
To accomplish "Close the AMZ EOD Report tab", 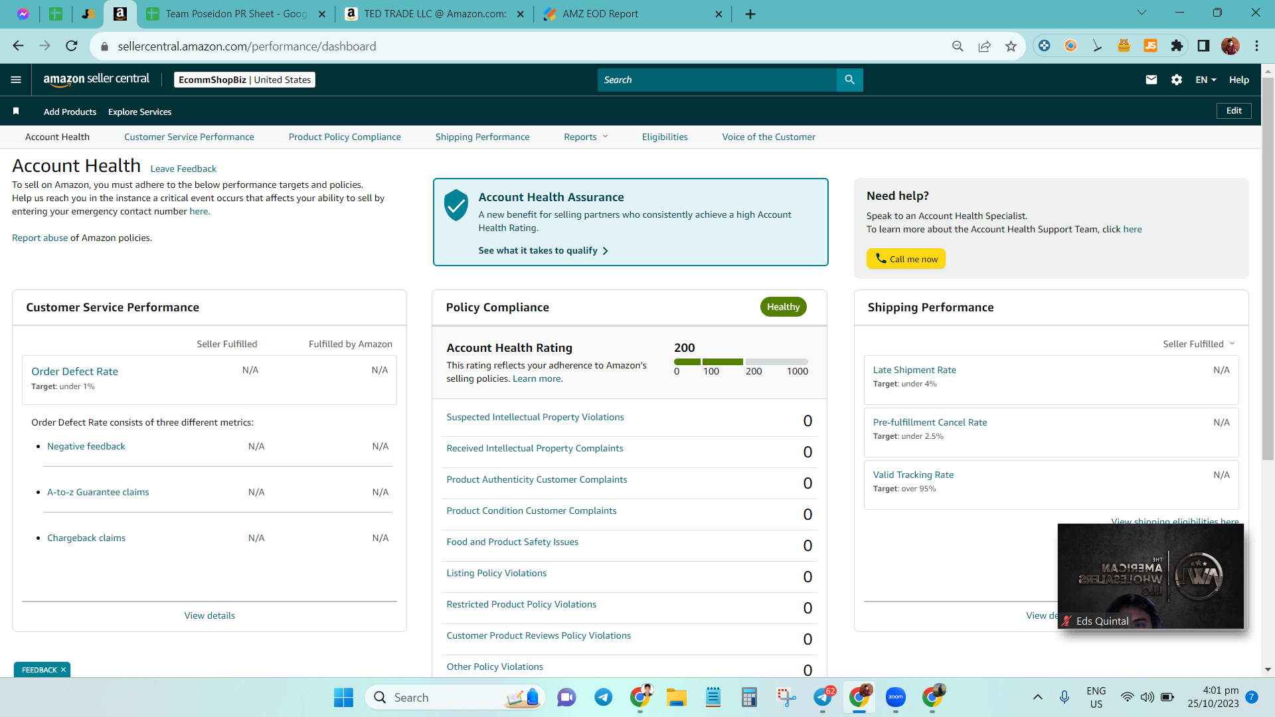I will tap(719, 14).
